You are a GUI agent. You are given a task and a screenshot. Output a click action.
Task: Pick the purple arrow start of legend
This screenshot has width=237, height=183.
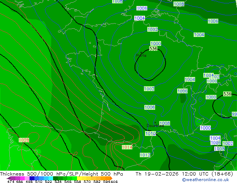(8, 178)
